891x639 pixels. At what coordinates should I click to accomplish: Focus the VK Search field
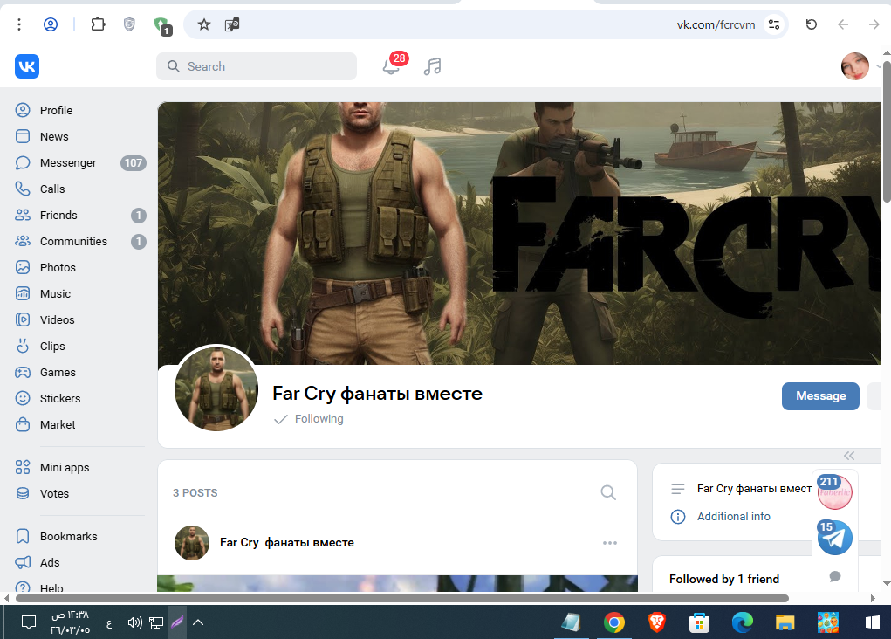tap(257, 66)
